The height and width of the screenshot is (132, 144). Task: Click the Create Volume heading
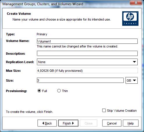pos(19,14)
